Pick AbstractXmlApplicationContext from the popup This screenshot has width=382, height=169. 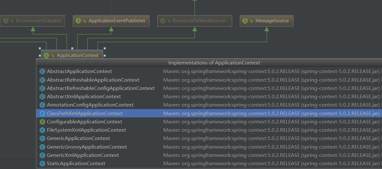(x=84, y=97)
